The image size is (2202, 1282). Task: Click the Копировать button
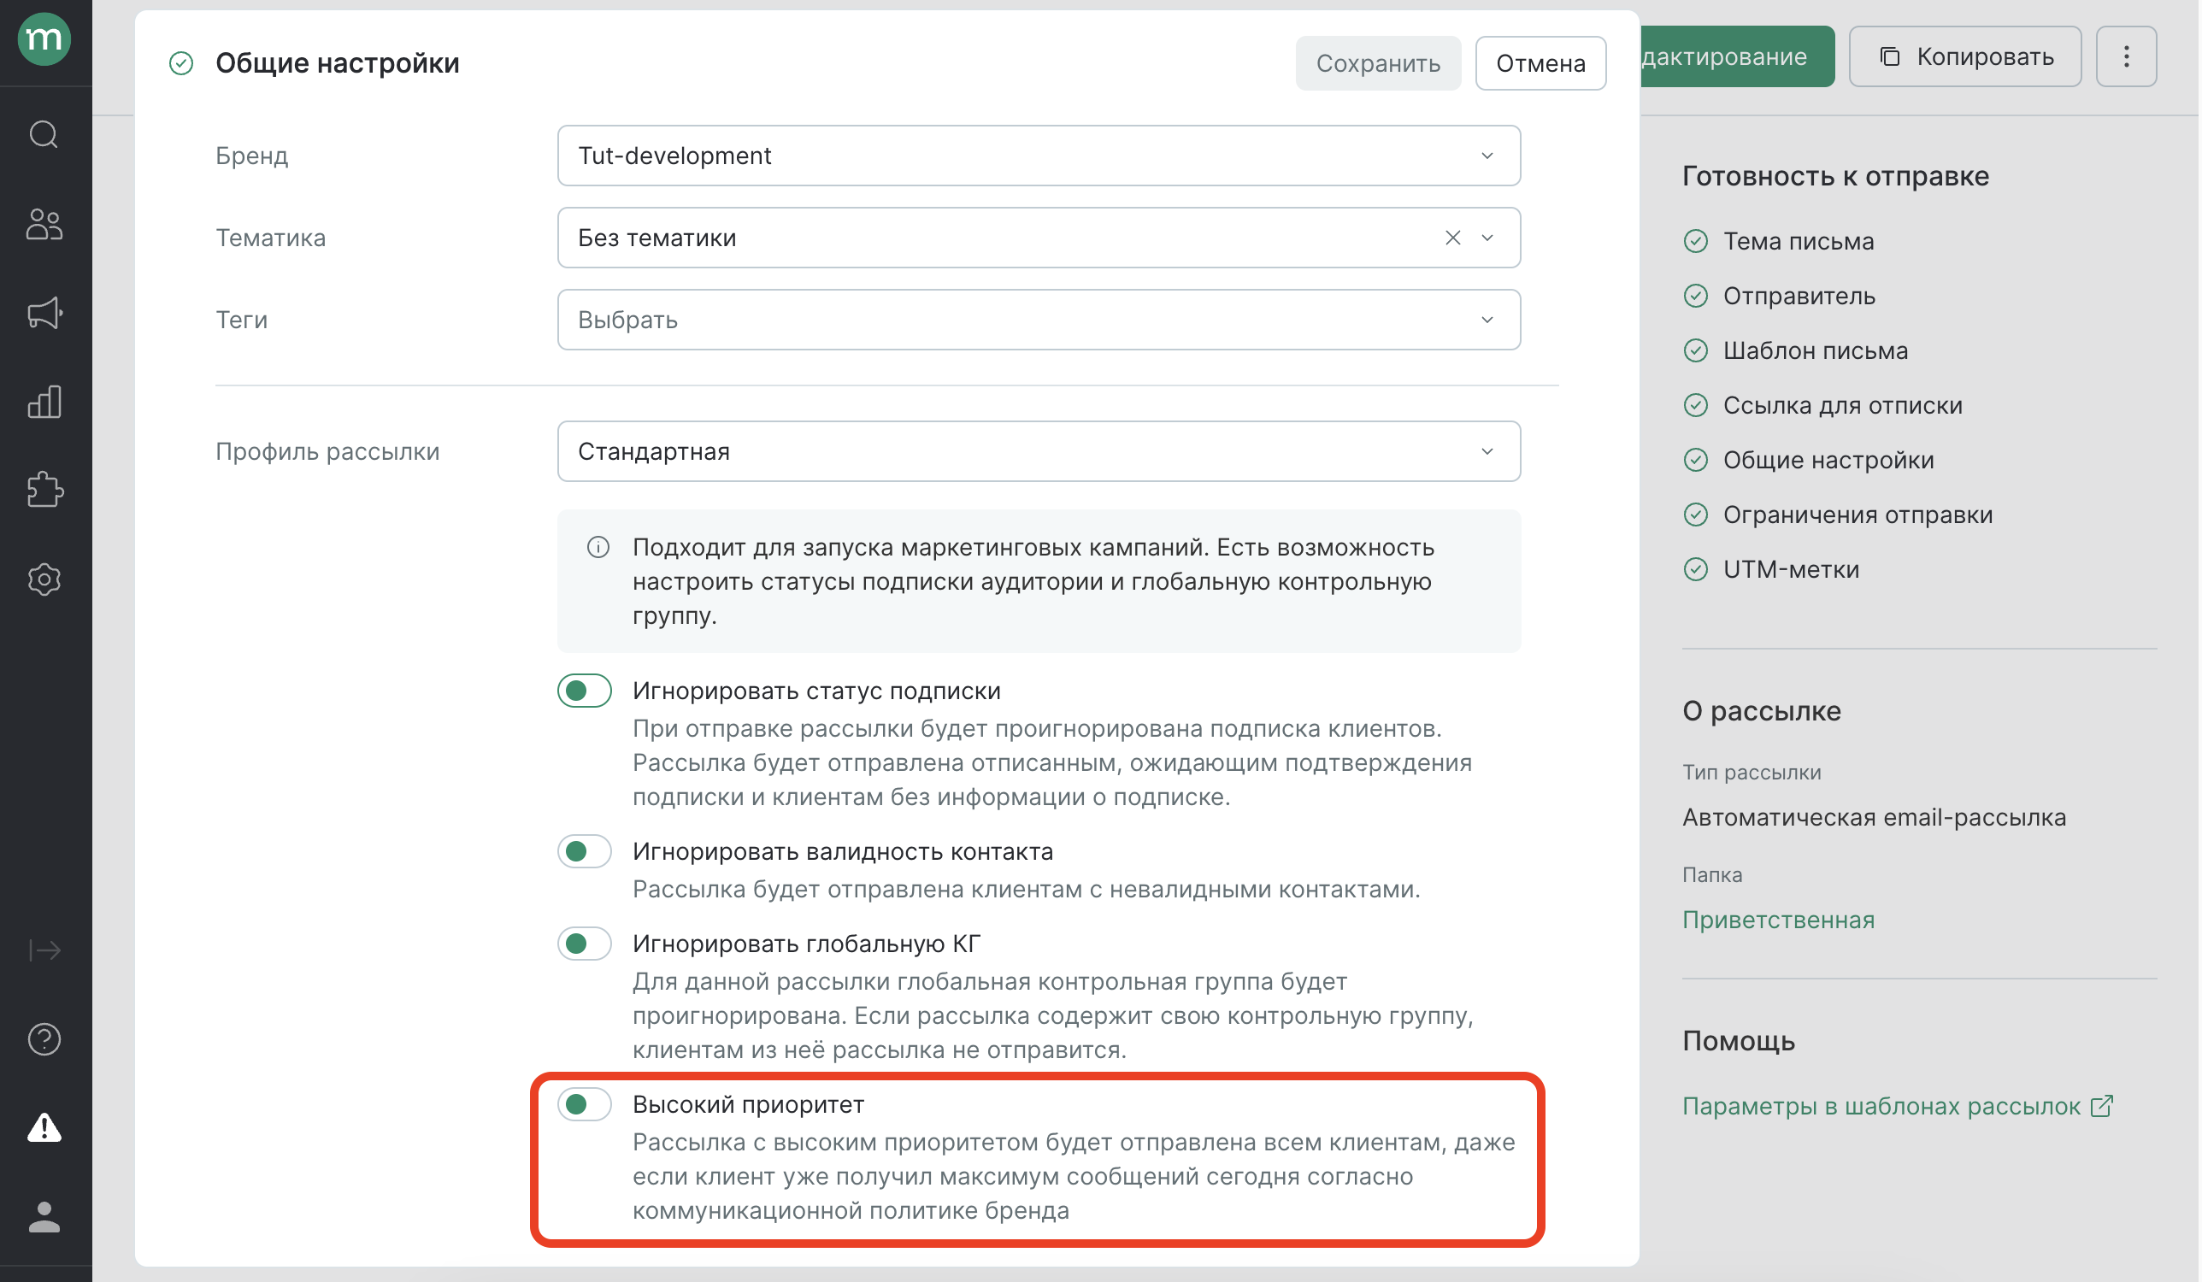click(x=1967, y=56)
